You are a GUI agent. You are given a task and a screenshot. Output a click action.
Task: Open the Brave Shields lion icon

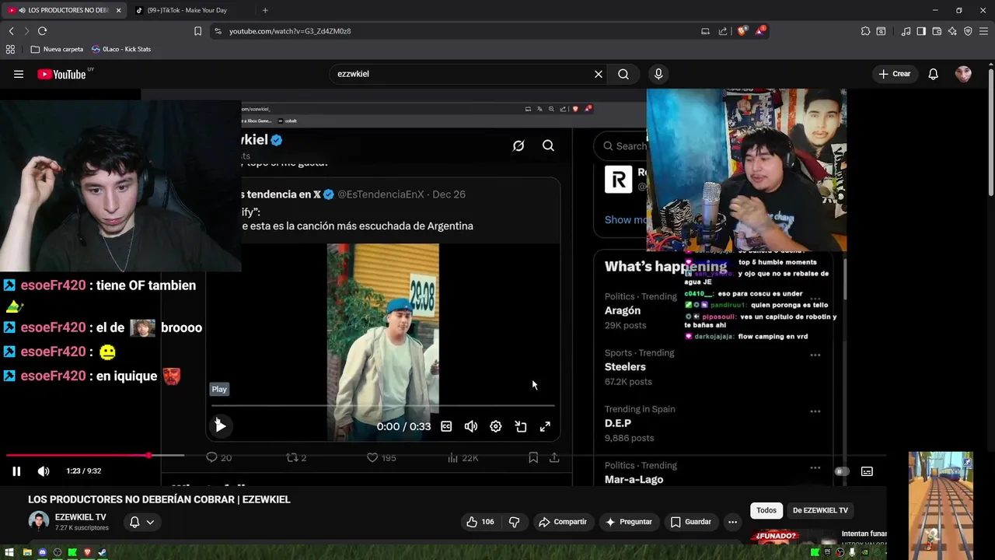[x=742, y=31]
